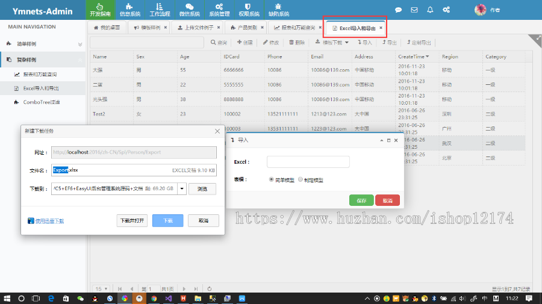The width and height of the screenshot is (542, 304).
Task: Open the chat messages icon in header
Action: [x=398, y=10]
